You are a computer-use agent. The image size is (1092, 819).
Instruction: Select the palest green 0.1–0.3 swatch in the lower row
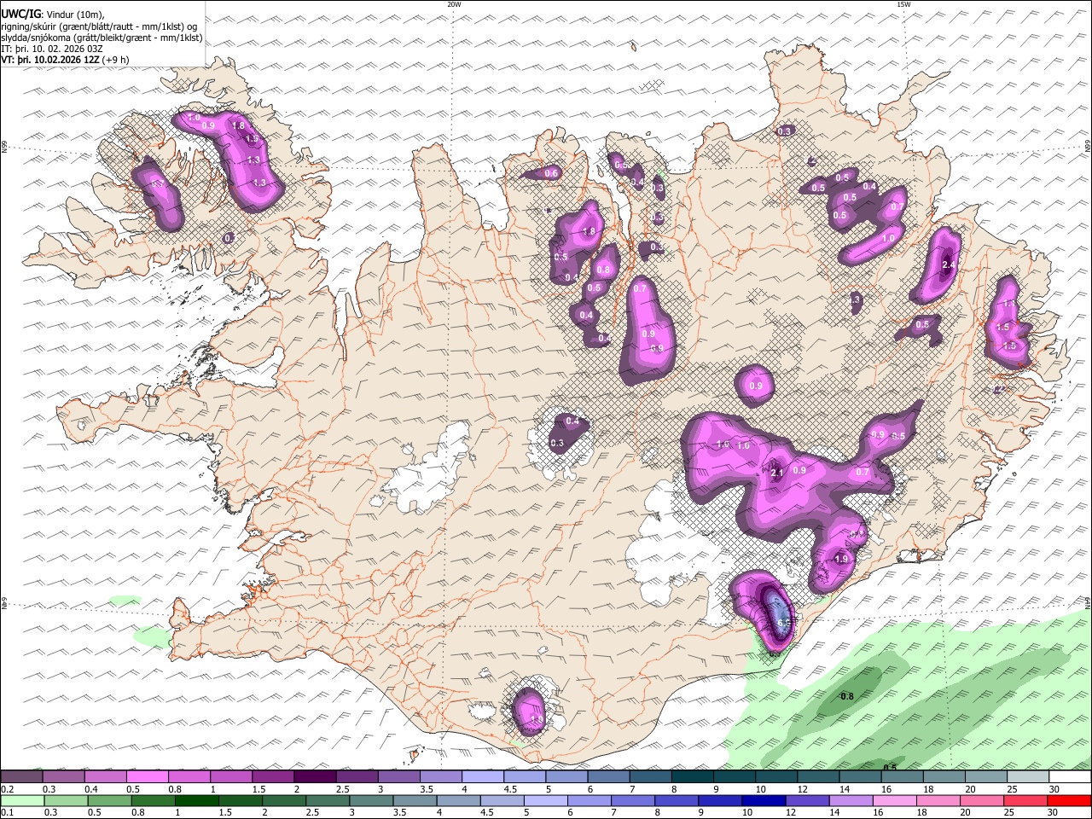click(x=22, y=800)
